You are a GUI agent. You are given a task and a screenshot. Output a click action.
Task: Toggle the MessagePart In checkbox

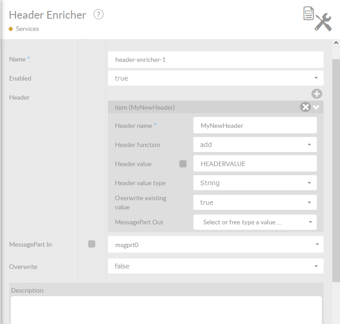tap(92, 244)
